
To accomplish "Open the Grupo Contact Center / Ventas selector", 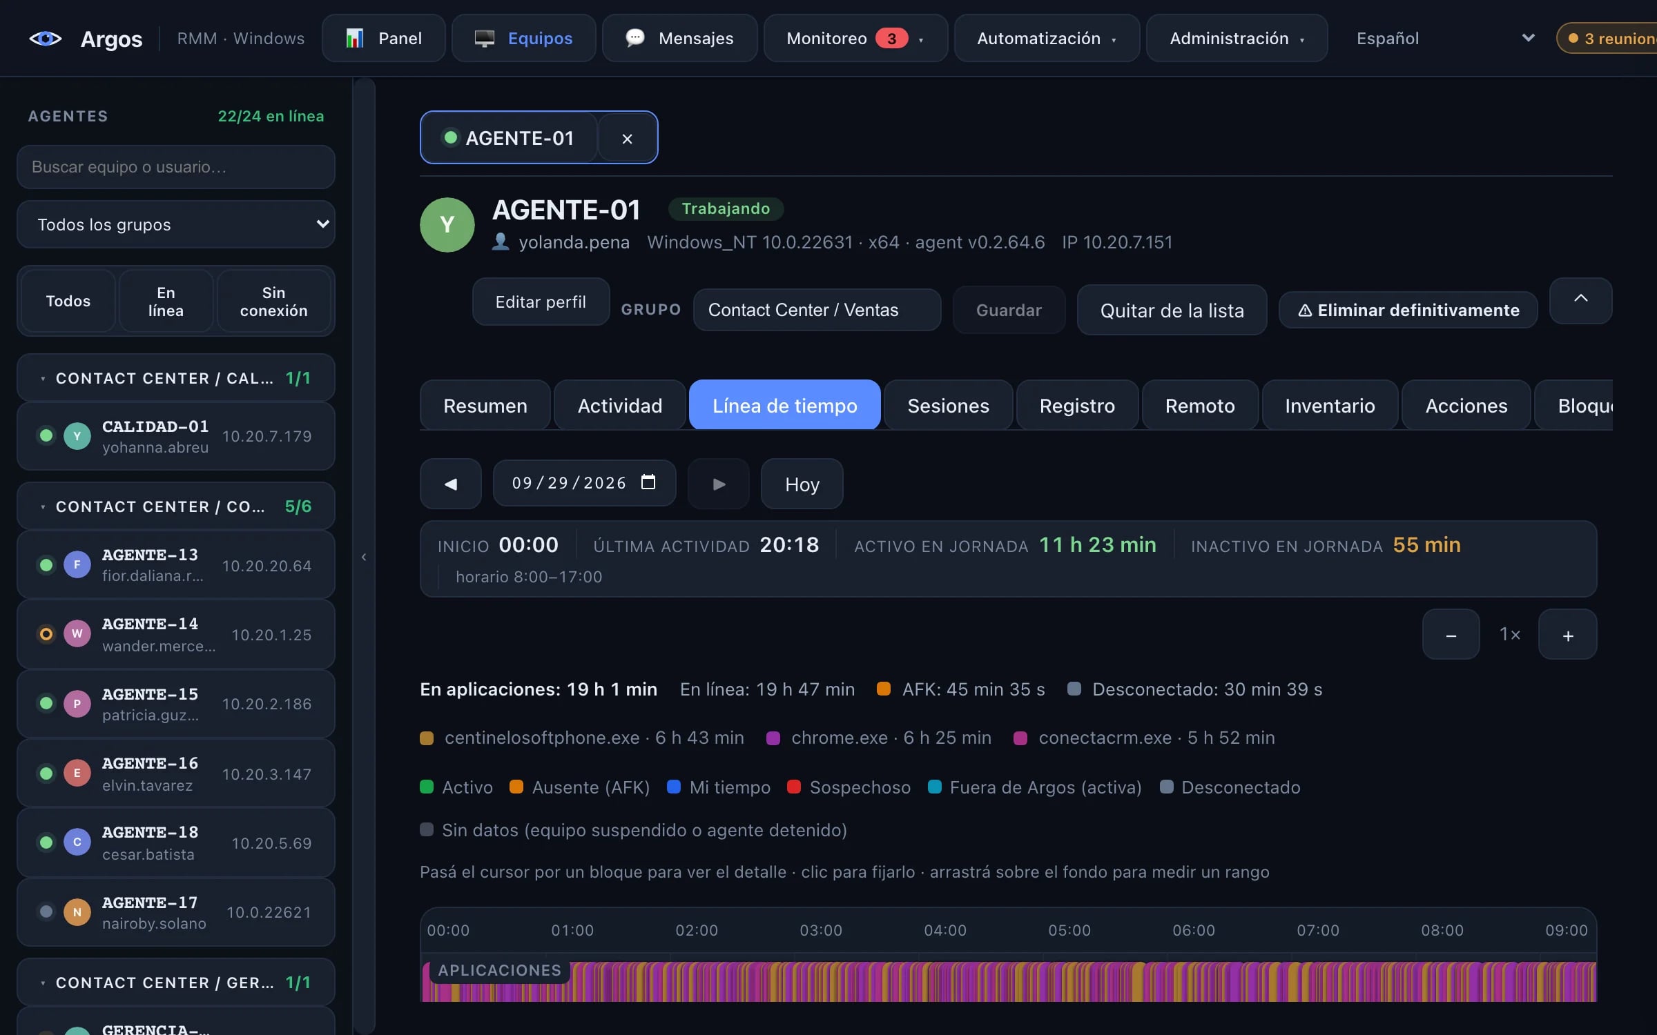I will pos(817,310).
